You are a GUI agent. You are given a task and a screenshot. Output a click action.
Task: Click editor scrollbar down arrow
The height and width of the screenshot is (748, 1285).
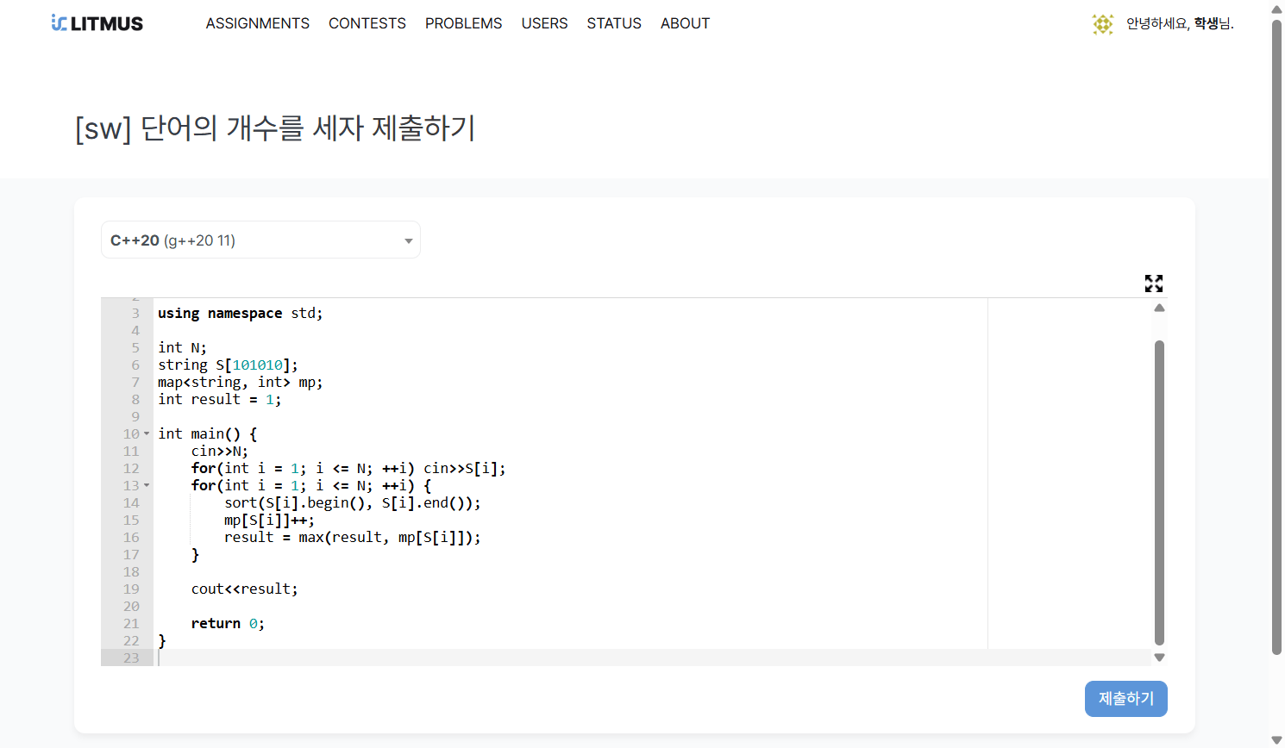1159,658
